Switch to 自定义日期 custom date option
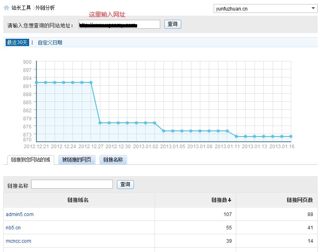 (50, 42)
